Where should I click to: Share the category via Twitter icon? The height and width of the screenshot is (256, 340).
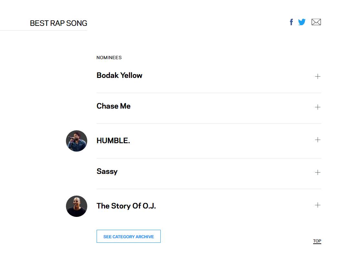[x=302, y=22]
